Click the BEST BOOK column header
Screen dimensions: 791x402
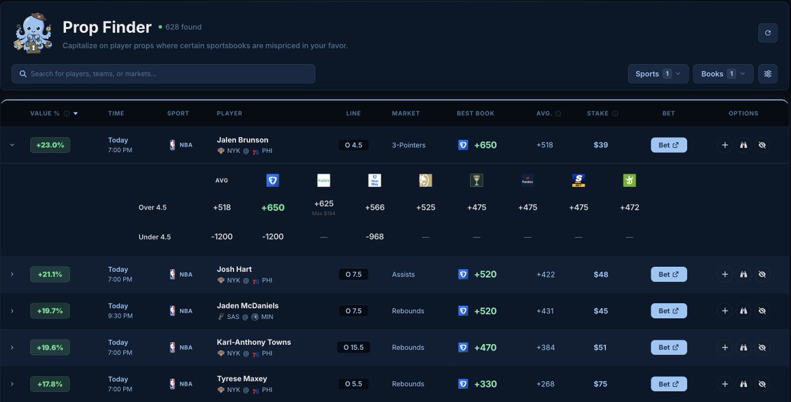coord(475,113)
